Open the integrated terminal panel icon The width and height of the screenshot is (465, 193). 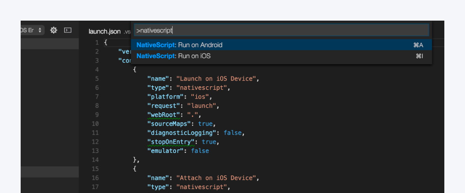[x=67, y=30]
